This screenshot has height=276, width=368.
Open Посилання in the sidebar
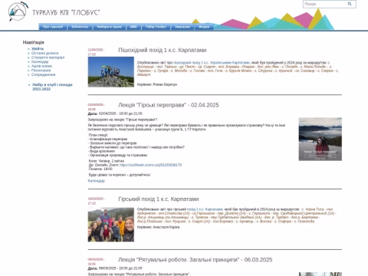(x=41, y=71)
